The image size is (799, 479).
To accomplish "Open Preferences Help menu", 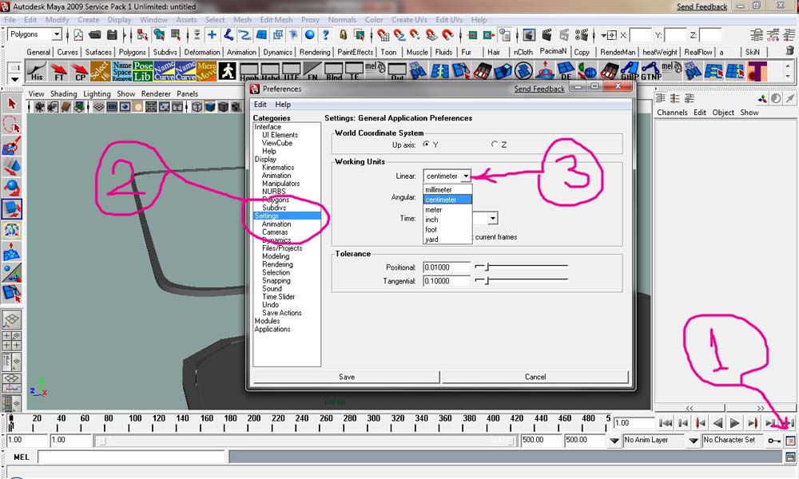I will coord(283,105).
